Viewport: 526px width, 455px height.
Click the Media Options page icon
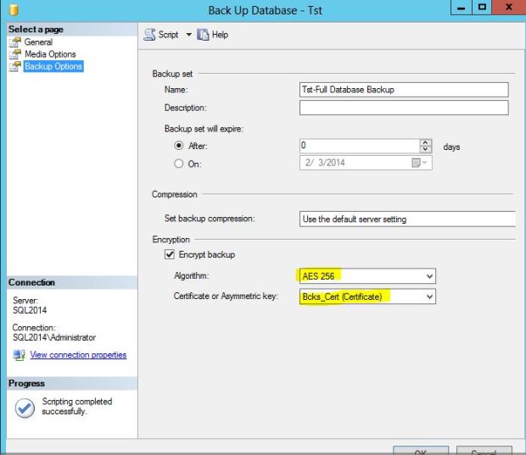pos(15,54)
